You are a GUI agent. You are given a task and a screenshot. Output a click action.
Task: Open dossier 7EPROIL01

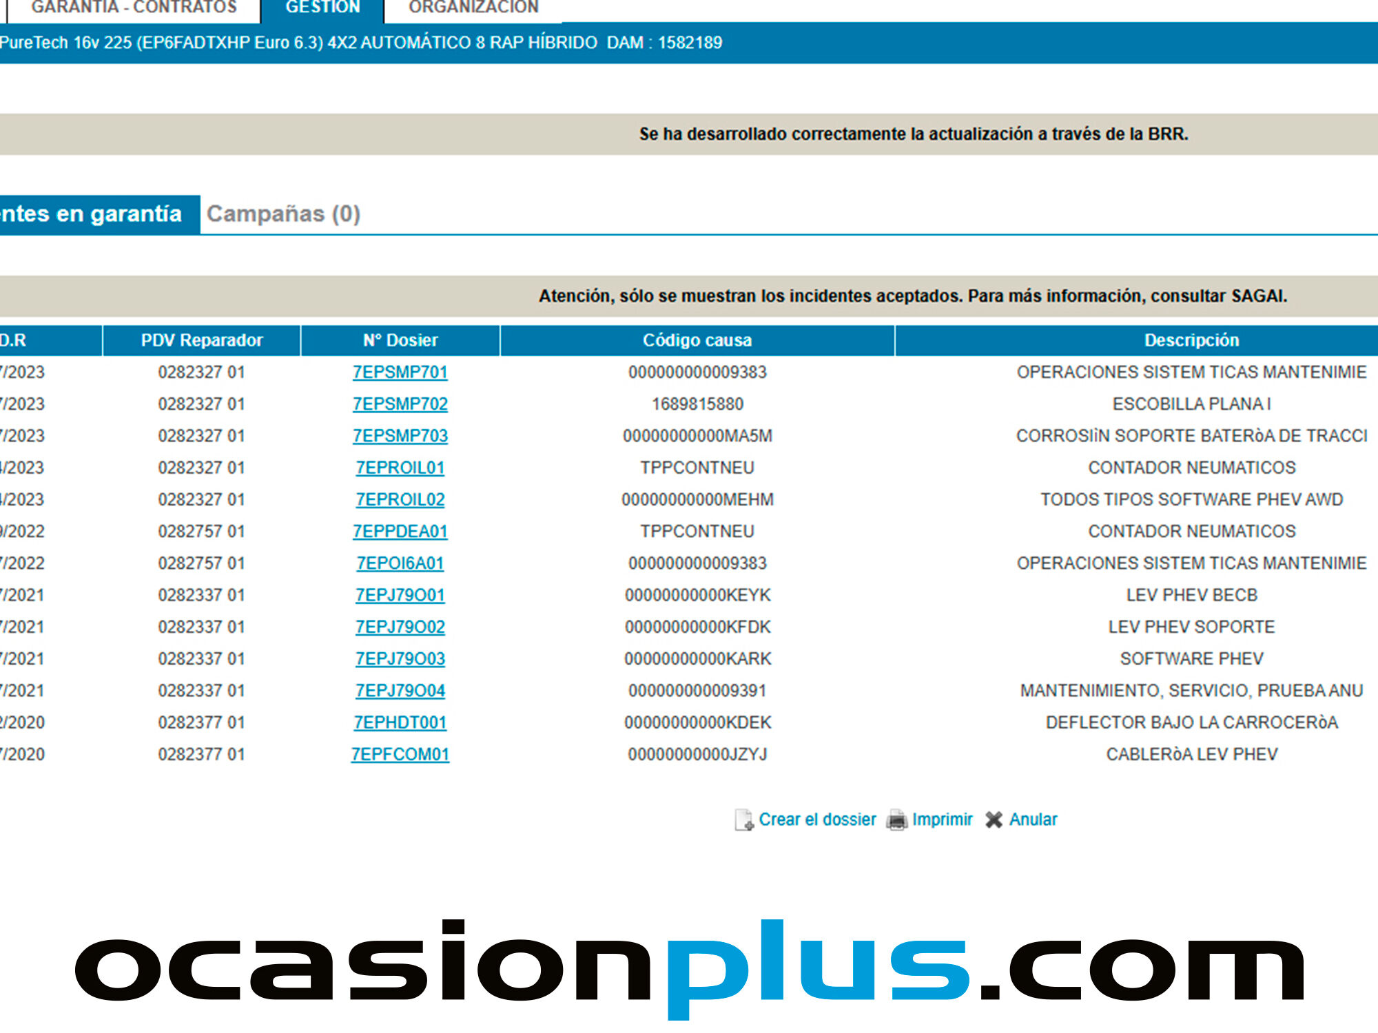(400, 468)
